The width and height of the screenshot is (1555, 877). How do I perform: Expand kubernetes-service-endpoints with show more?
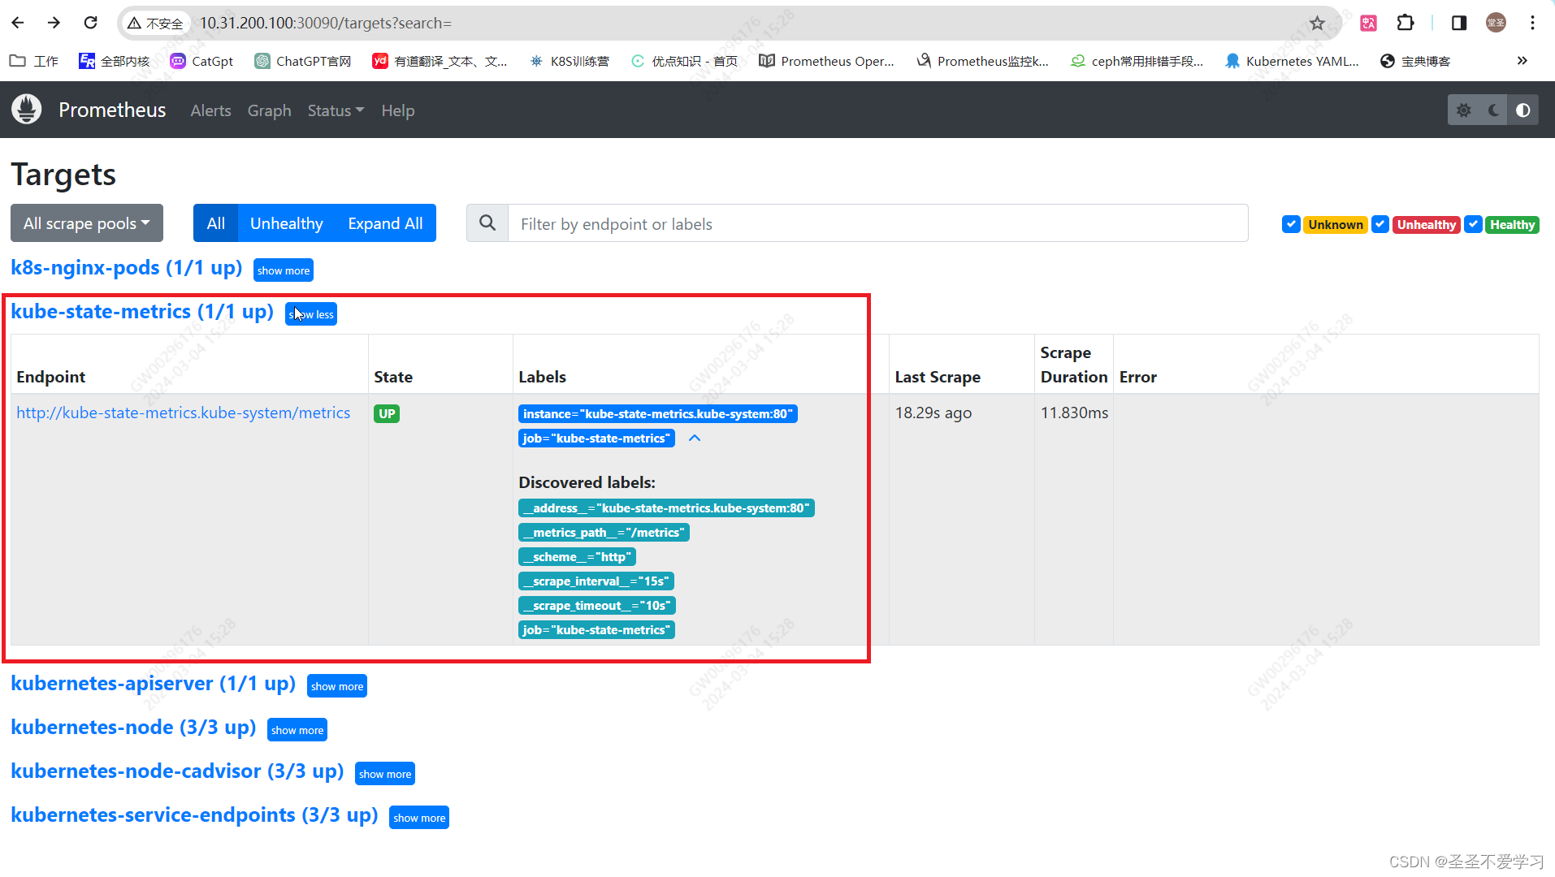coord(419,818)
